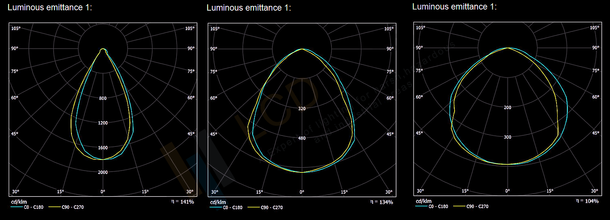The width and height of the screenshot is (610, 220).
Task: Click the C0 - C180 text in the 134% chart
Action: pyautogui.click(x=233, y=208)
